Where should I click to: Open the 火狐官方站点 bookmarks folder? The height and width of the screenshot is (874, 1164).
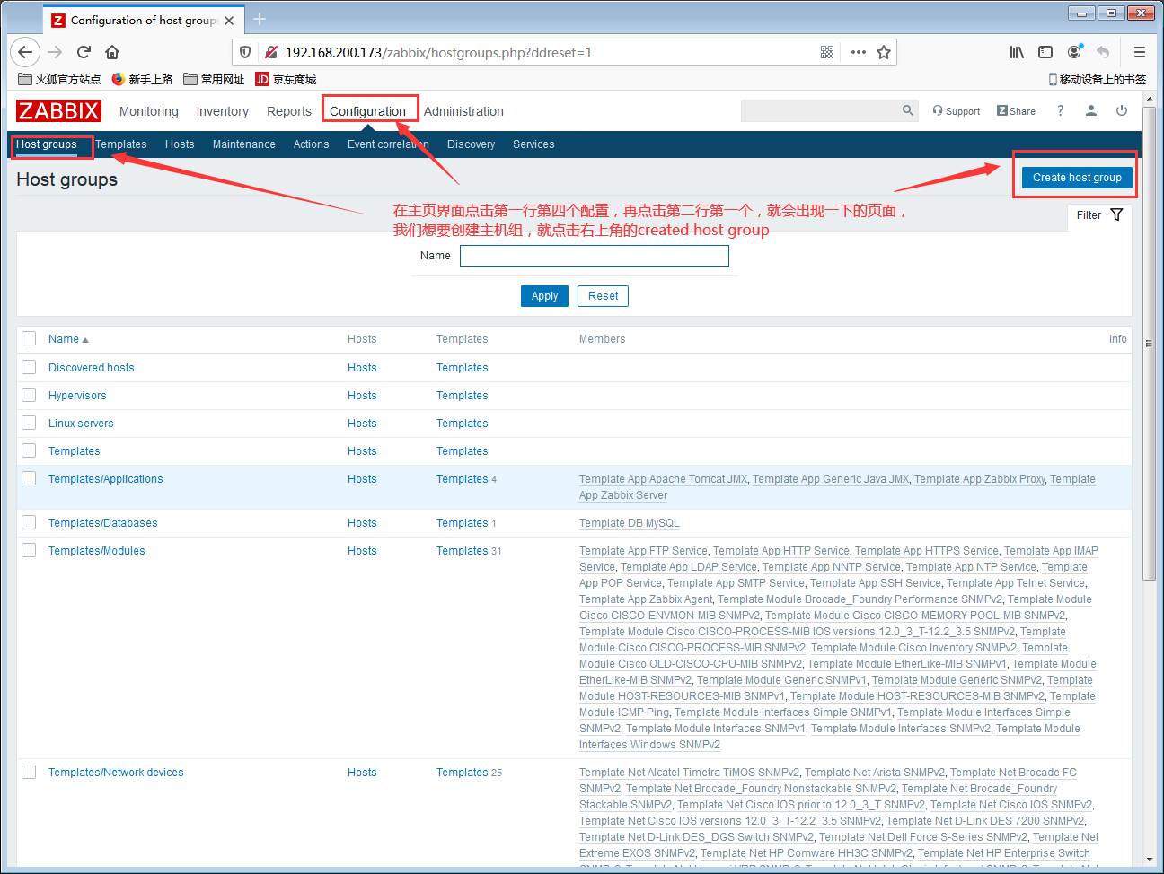coord(59,79)
